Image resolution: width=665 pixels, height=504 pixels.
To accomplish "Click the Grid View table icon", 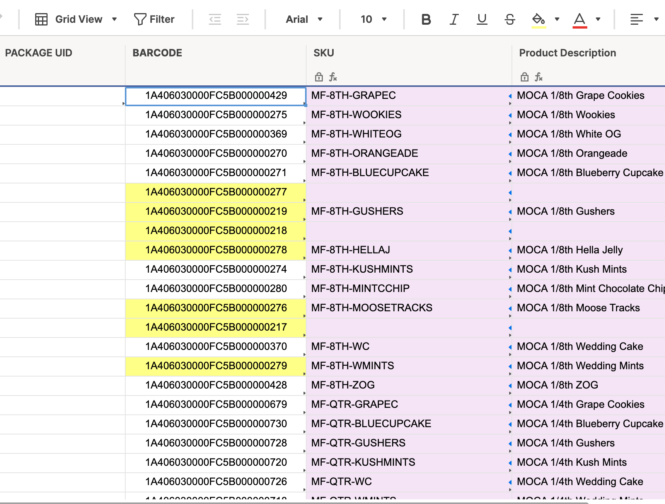I will (41, 19).
